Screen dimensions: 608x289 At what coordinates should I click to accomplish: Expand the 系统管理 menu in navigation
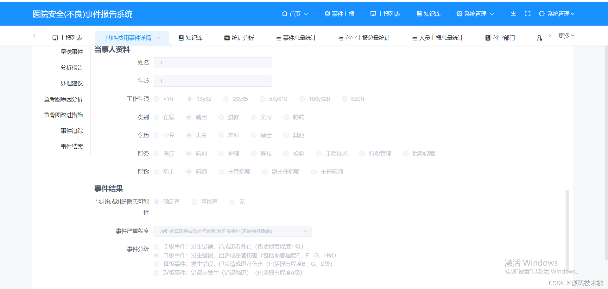click(x=475, y=14)
